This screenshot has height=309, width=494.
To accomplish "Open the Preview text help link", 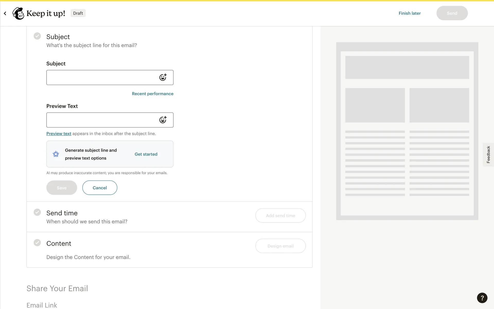I will click(59, 134).
